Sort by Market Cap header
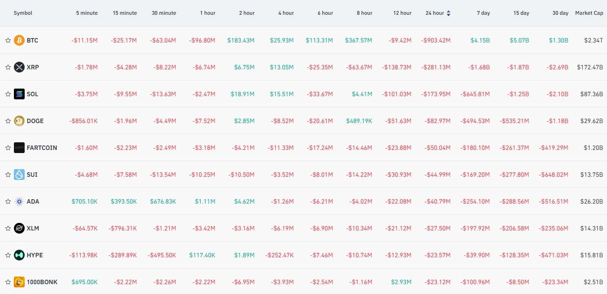 click(x=589, y=13)
